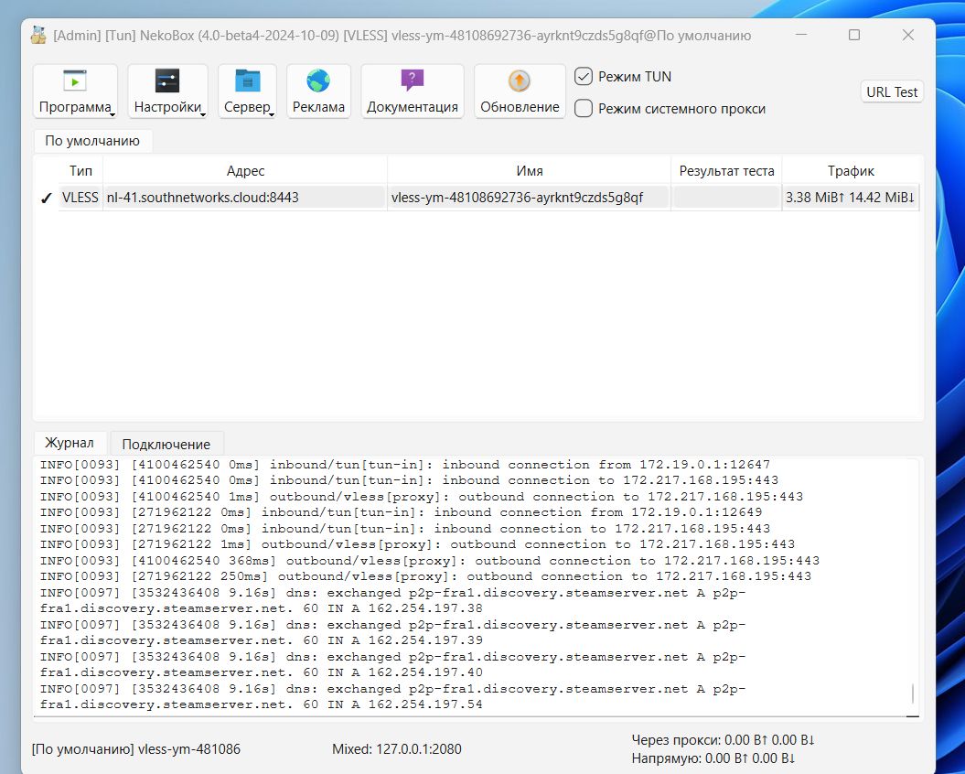Open the Сервер folder button
The height and width of the screenshot is (774, 965).
pos(247,91)
